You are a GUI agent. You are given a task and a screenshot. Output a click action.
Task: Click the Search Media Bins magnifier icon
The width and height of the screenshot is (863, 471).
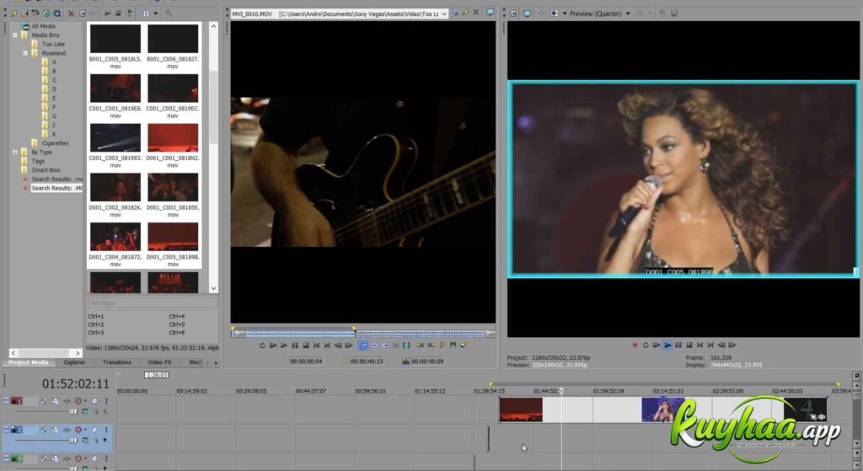(169, 13)
